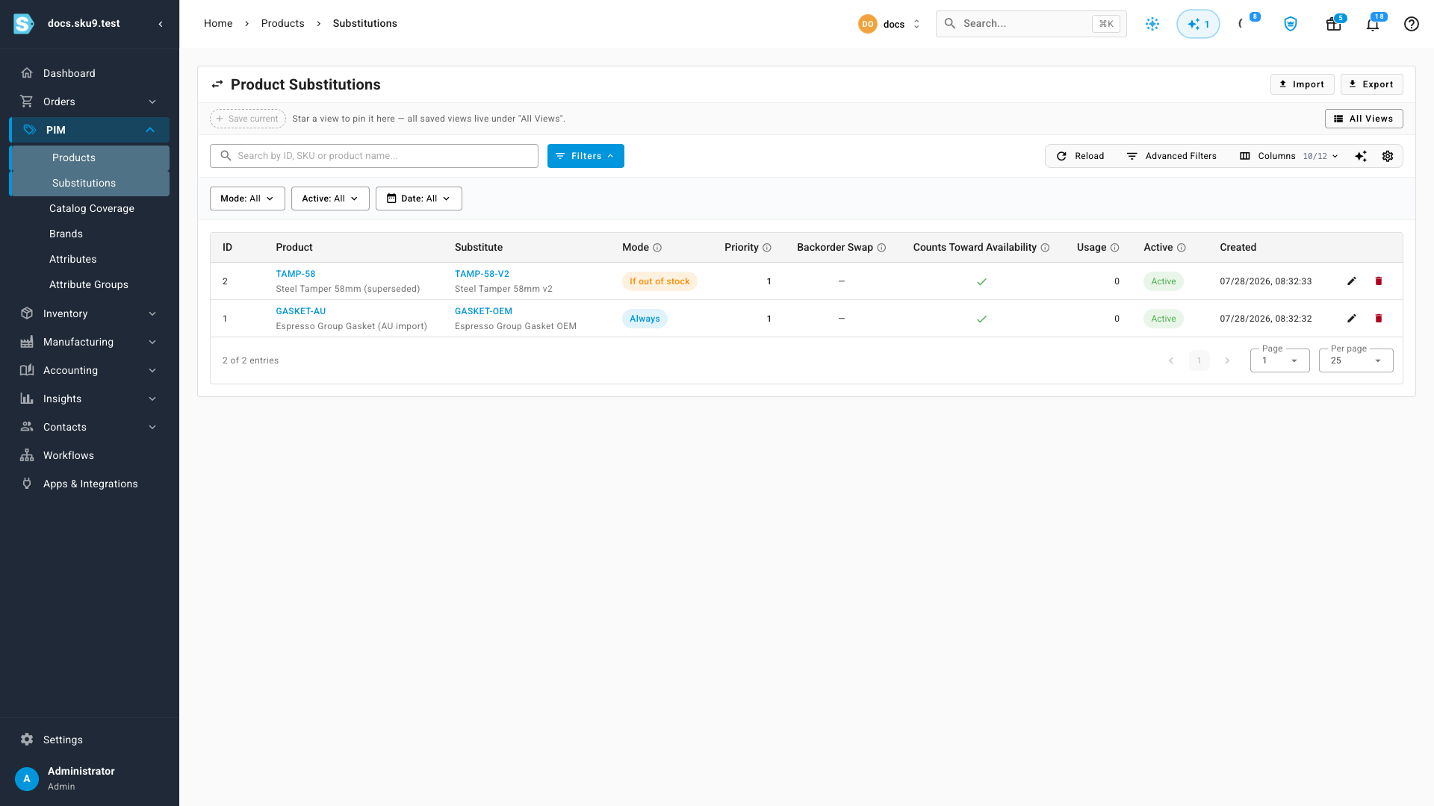Click the SKU9 logo icon

(x=24, y=24)
